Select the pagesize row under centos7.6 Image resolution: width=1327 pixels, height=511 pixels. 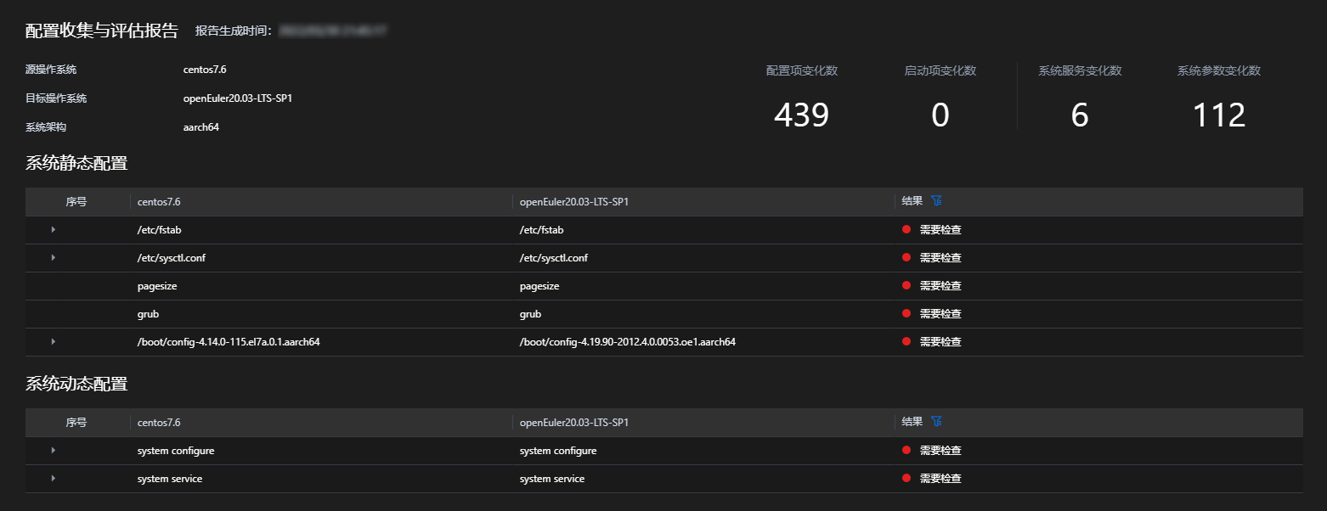157,286
